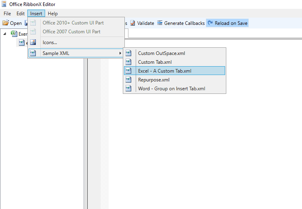Screen dimensions: 302x209
Task: Click the icon beside Repurpose.xml
Action: [x=128, y=80]
